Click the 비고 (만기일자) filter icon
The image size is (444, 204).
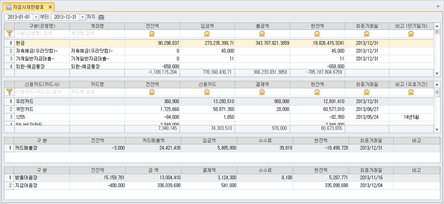coord(411,34)
